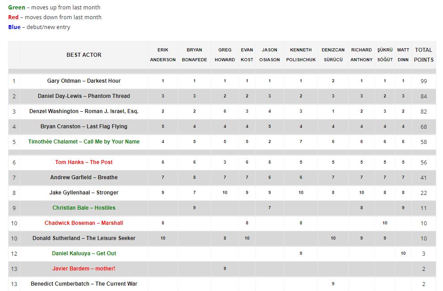Click Greg Howard's vote in Denzel Washington row

(x=225, y=111)
